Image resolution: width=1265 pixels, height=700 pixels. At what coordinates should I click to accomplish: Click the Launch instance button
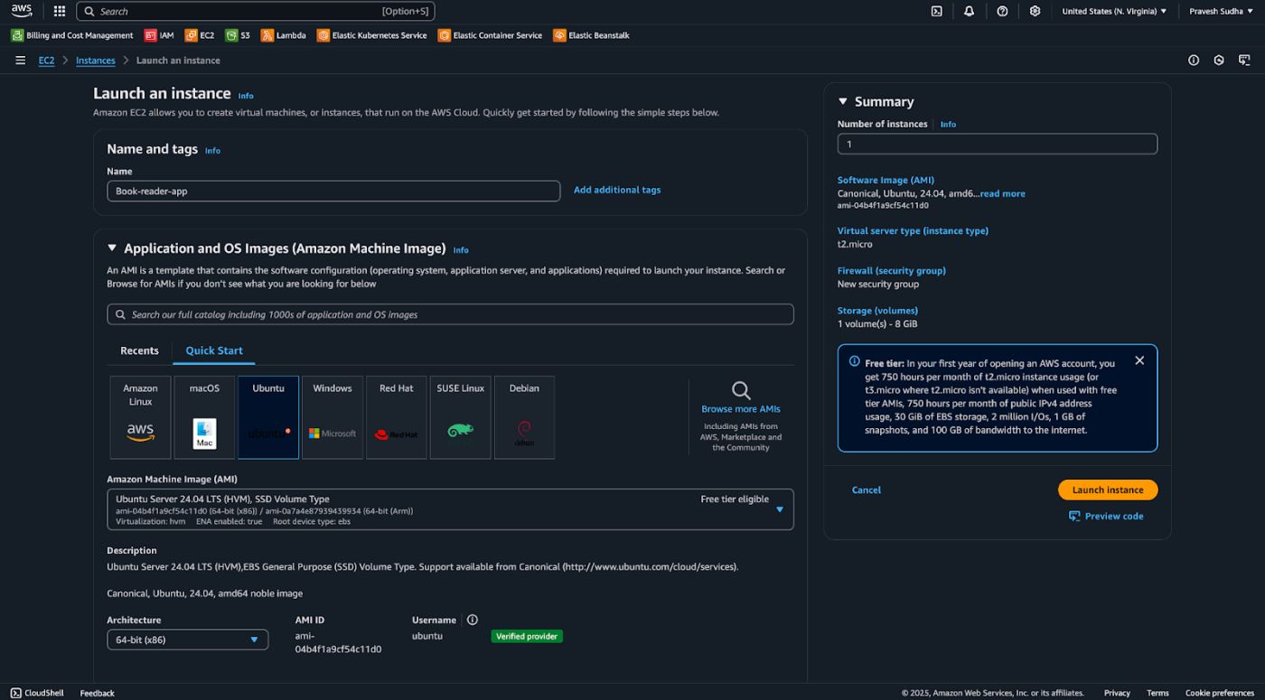pos(1108,490)
